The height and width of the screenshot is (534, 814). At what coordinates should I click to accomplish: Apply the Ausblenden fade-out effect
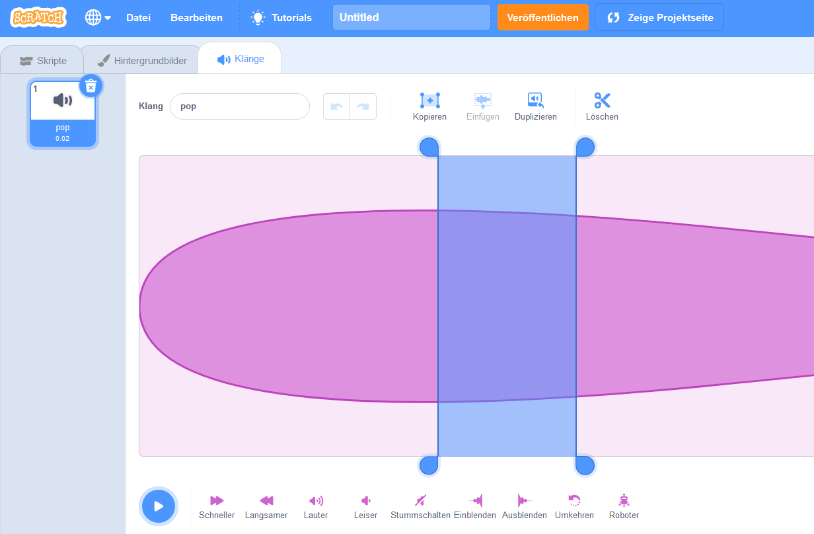pos(524,501)
